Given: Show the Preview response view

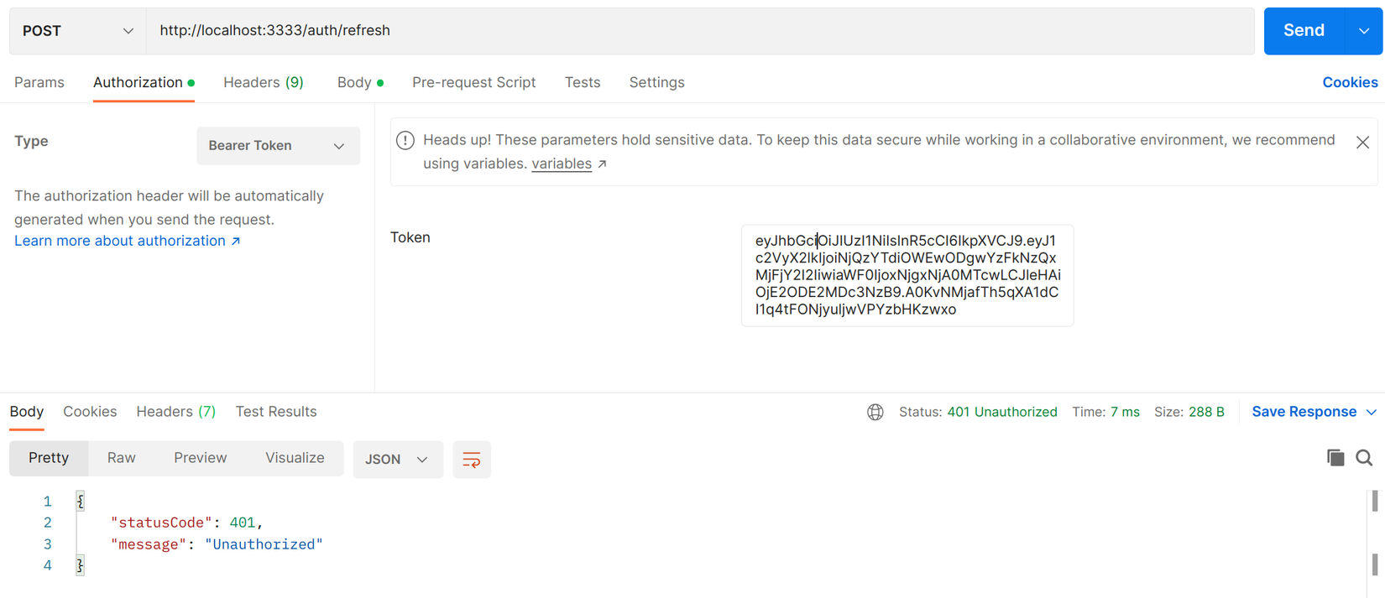Looking at the screenshot, I should pos(200,458).
